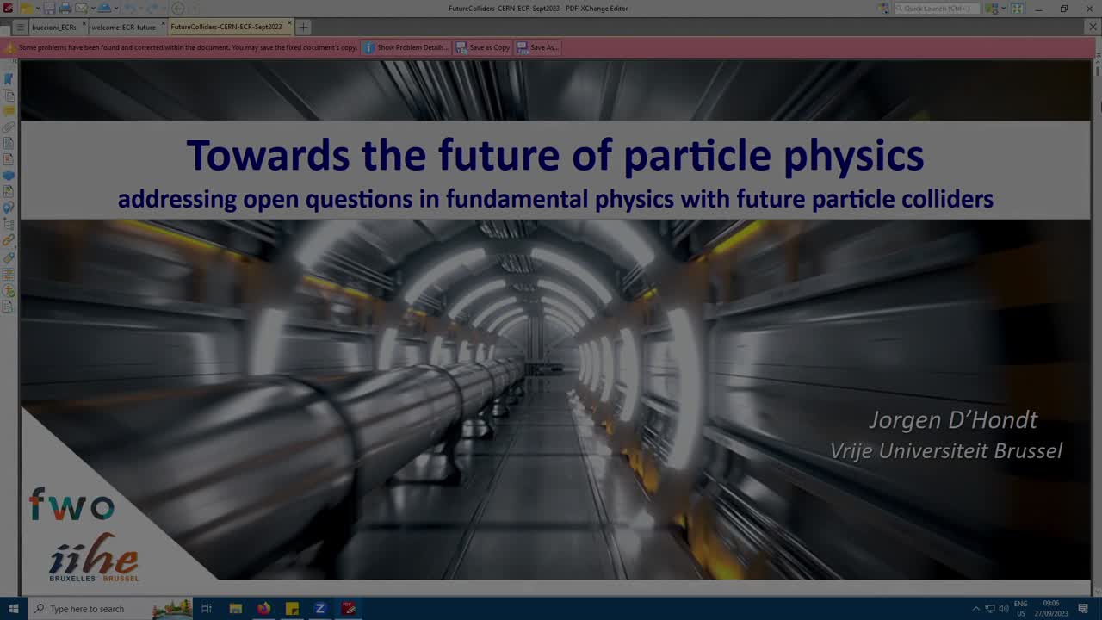Screen dimensions: 1102x620
Task: Click the Undo arrow icon
Action: pos(130,9)
